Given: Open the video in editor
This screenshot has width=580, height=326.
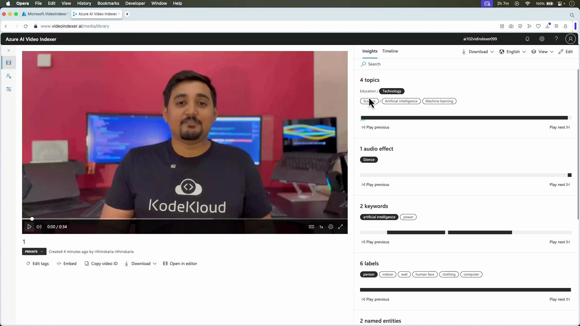Looking at the screenshot, I should [180, 263].
